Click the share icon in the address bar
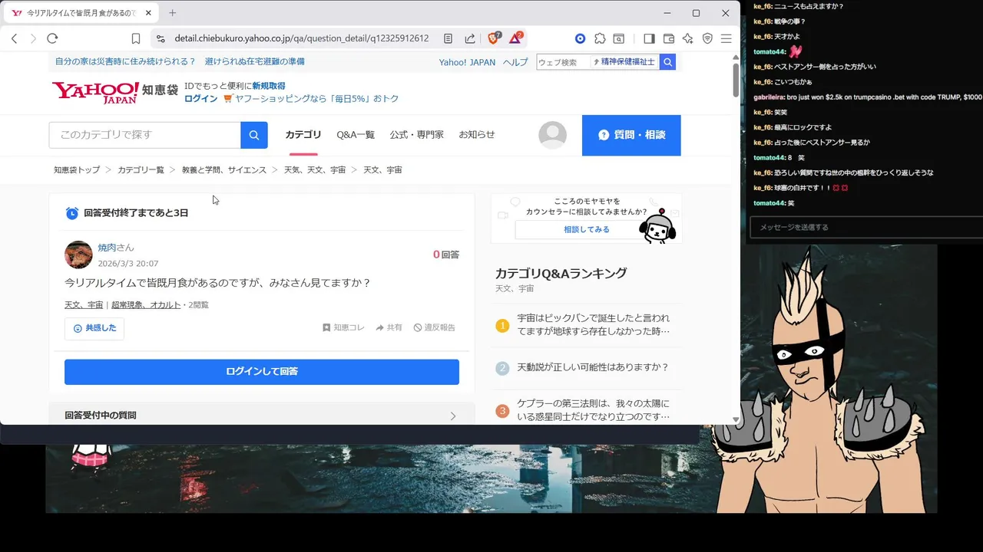 (469, 38)
